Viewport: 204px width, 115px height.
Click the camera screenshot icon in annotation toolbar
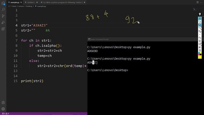pos(200,47)
